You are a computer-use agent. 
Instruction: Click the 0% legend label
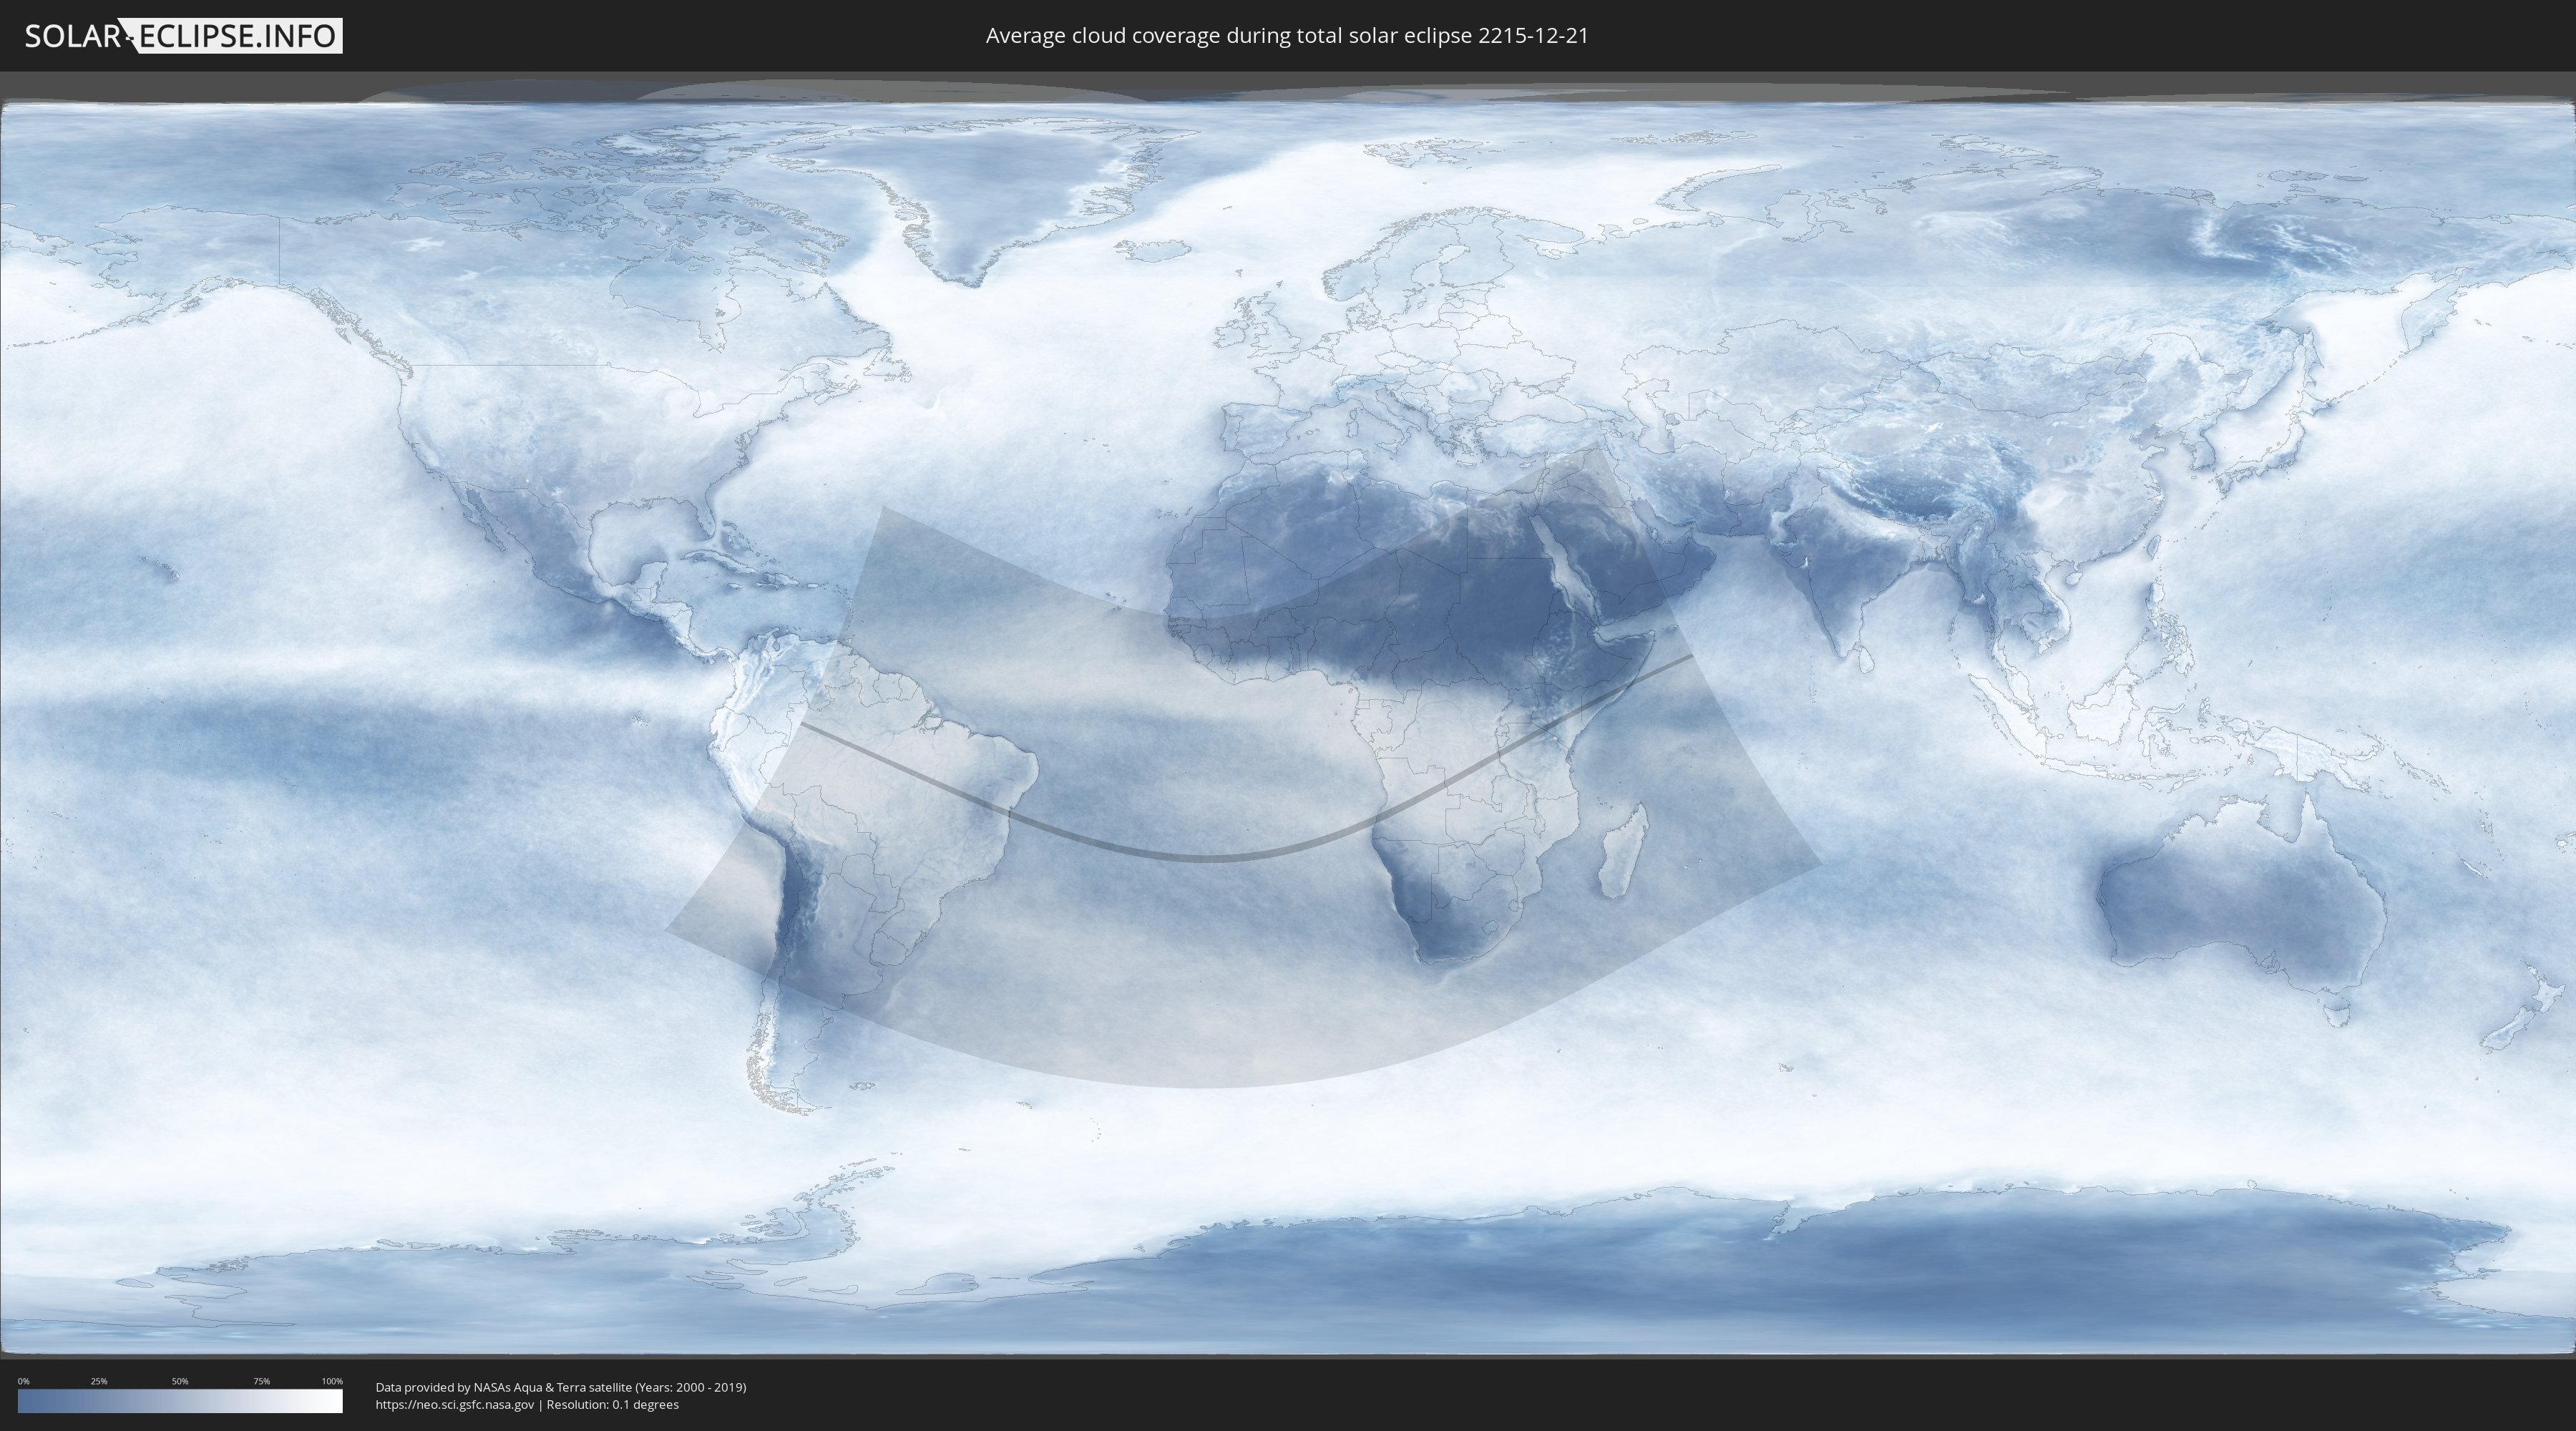(x=23, y=1381)
